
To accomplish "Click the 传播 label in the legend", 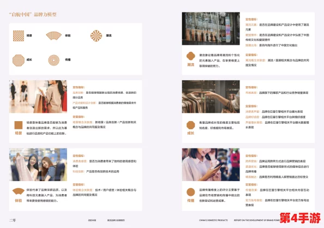I will (x=68, y=60).
